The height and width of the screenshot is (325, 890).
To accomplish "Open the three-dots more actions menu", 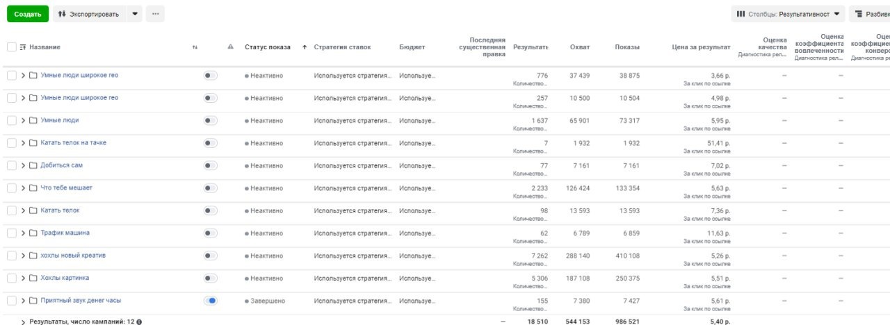I will (x=155, y=14).
